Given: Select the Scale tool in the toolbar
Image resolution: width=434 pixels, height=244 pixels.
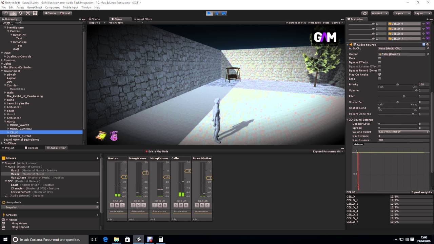Looking at the screenshot, I should click(28, 13).
